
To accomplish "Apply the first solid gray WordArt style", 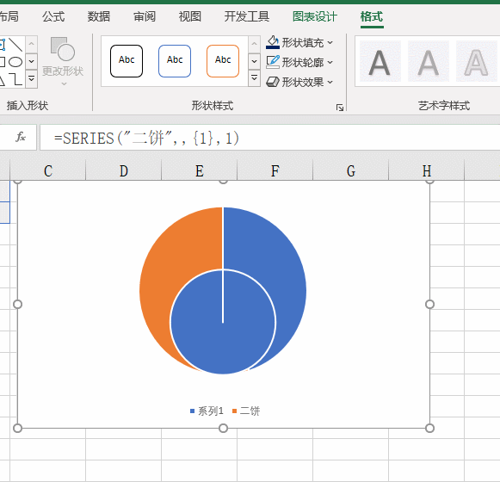I will (x=380, y=61).
